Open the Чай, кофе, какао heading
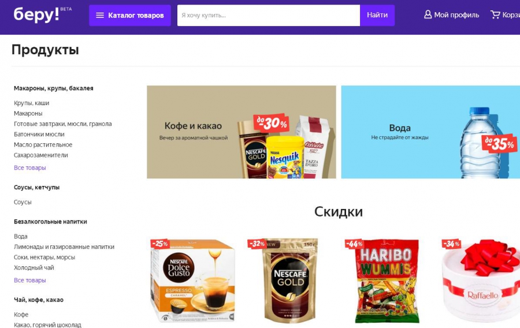The height and width of the screenshot is (328, 520). (x=39, y=300)
